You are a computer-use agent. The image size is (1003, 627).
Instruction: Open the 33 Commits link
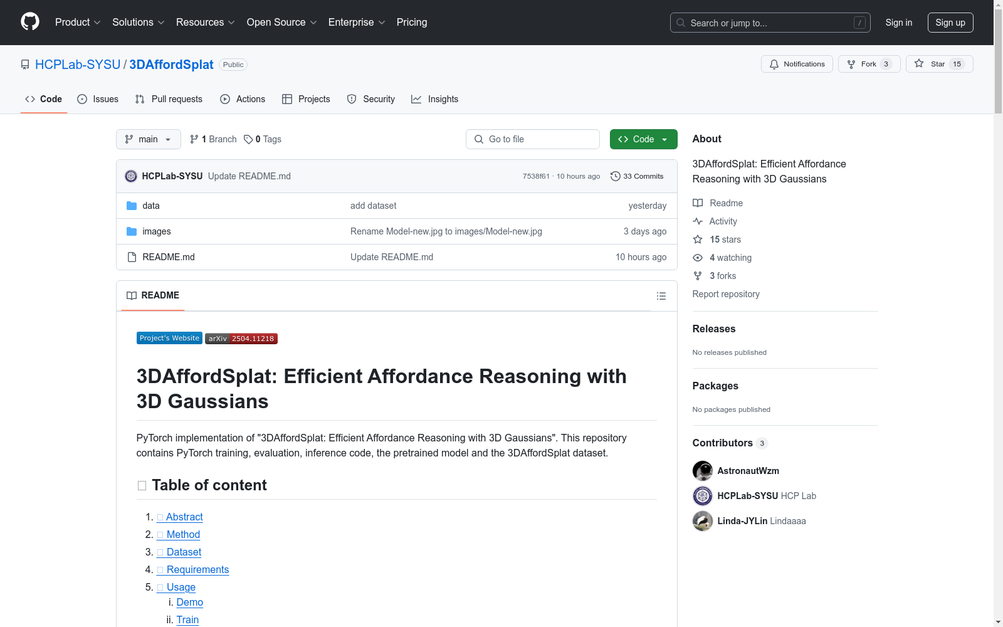(637, 176)
